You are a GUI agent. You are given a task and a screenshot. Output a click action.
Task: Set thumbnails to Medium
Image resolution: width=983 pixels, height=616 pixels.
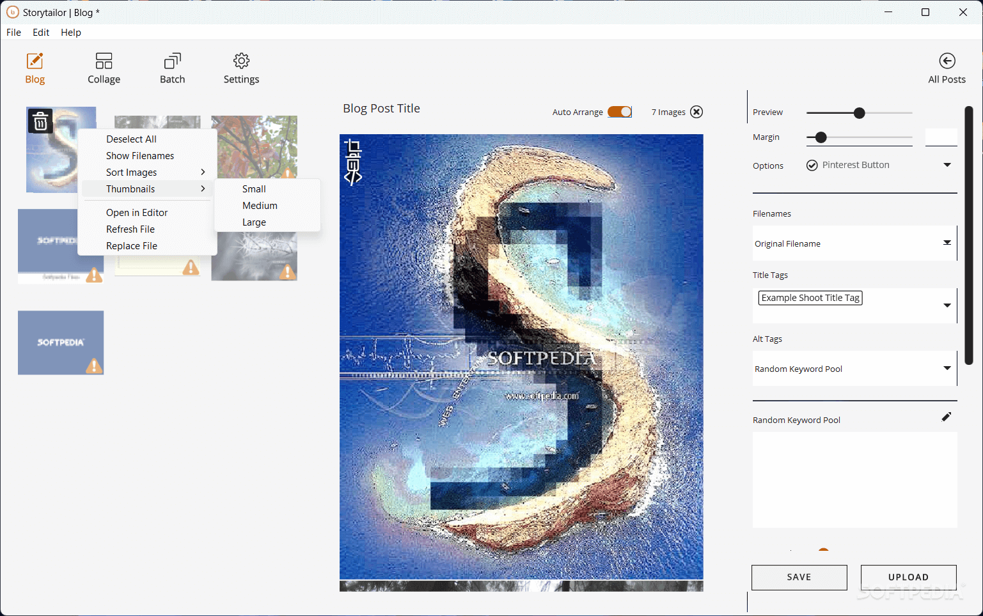(267, 206)
